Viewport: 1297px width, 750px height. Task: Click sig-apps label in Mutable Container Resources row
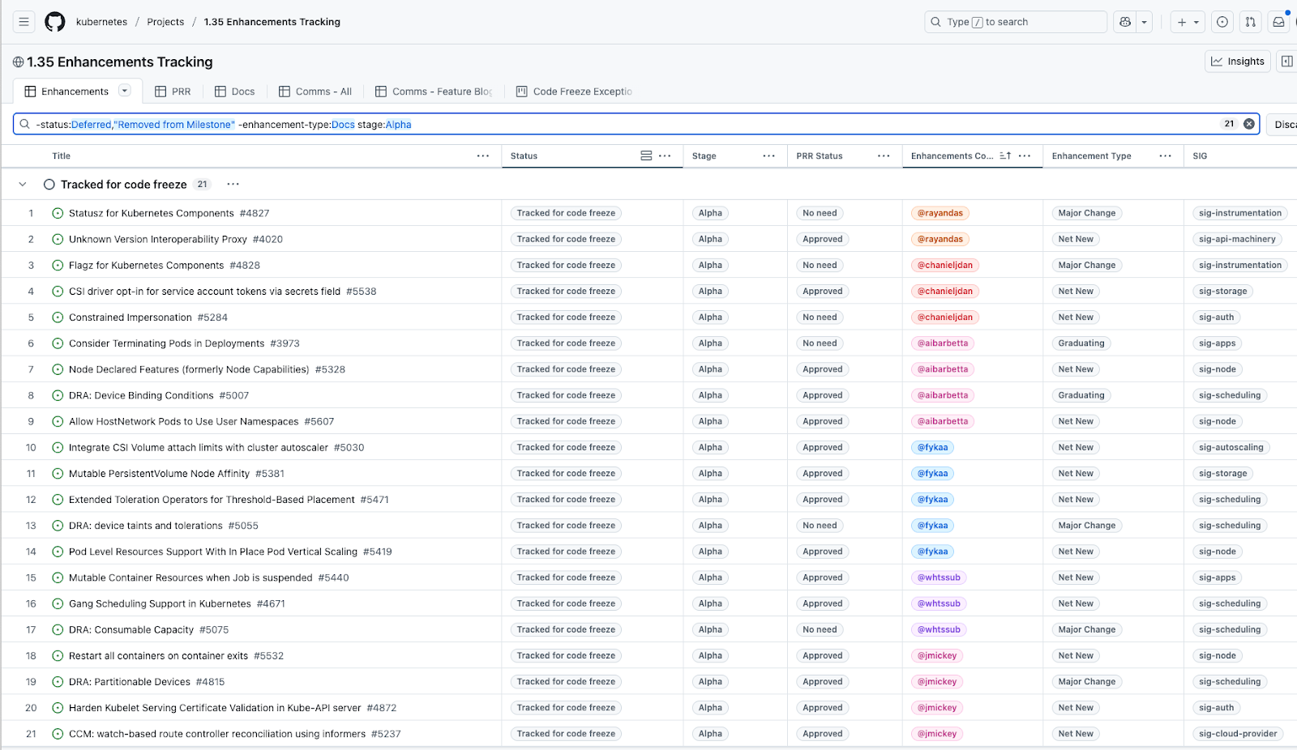pos(1218,577)
